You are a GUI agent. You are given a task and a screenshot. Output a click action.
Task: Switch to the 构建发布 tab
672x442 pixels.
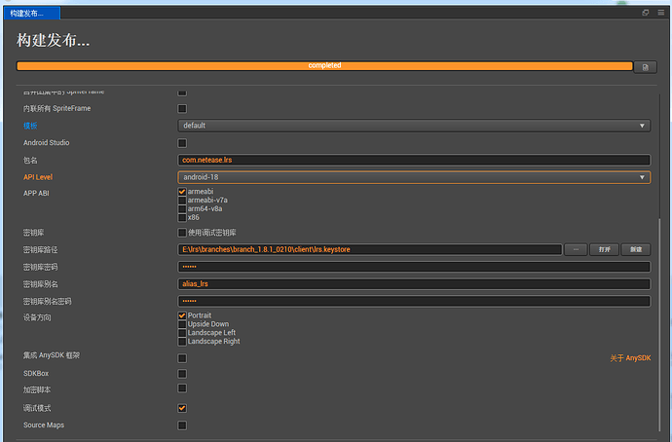(x=32, y=14)
